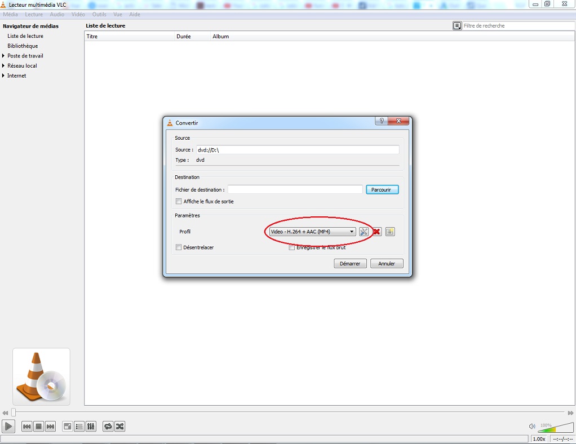Viewport: 576px width, 444px height.
Task: Open the Outils menu
Action: click(x=99, y=14)
